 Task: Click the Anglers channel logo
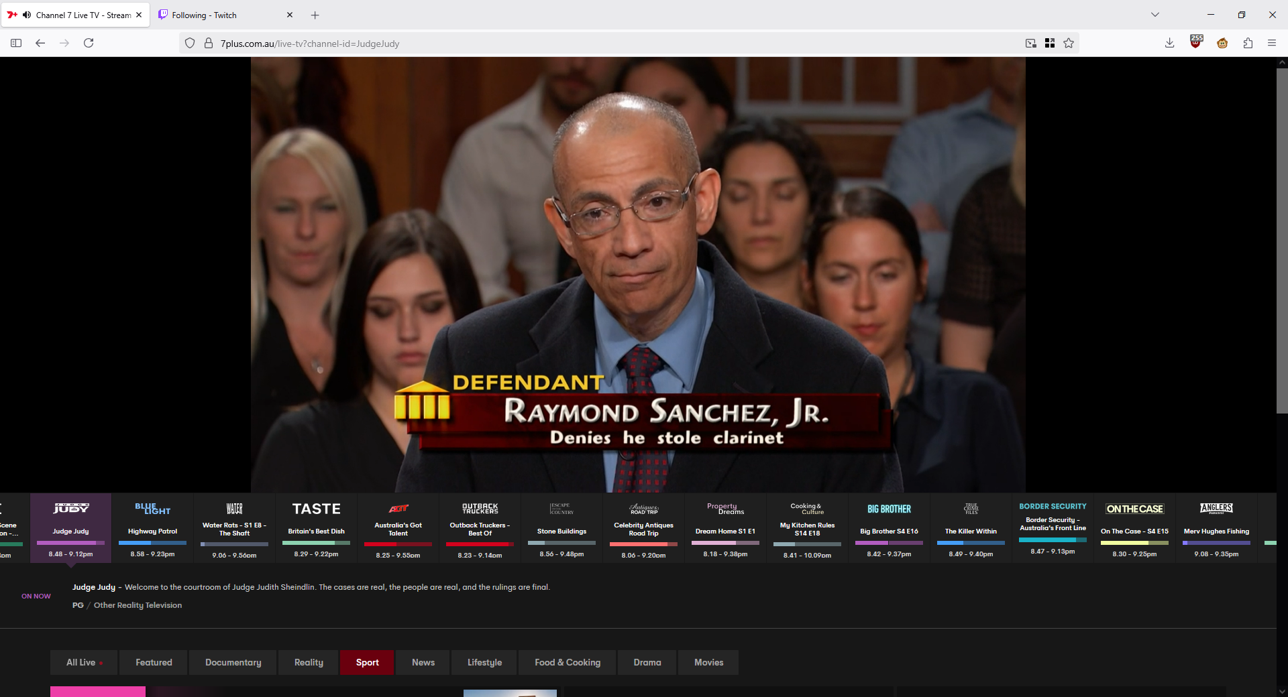tap(1217, 508)
